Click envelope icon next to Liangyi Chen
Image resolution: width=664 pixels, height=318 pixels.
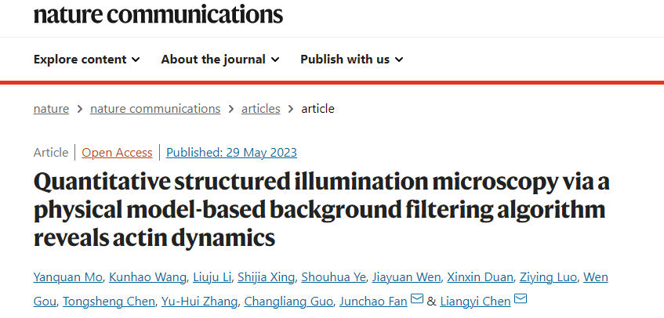[x=521, y=299]
